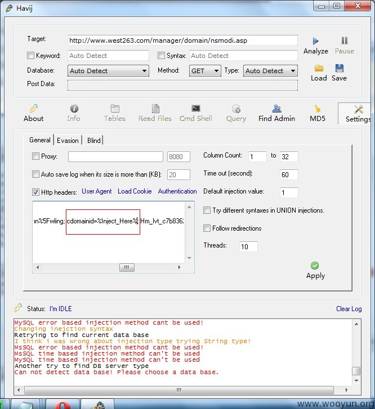Click the green Apply checkmark icon
This screenshot has width=375, height=409.
click(x=315, y=266)
